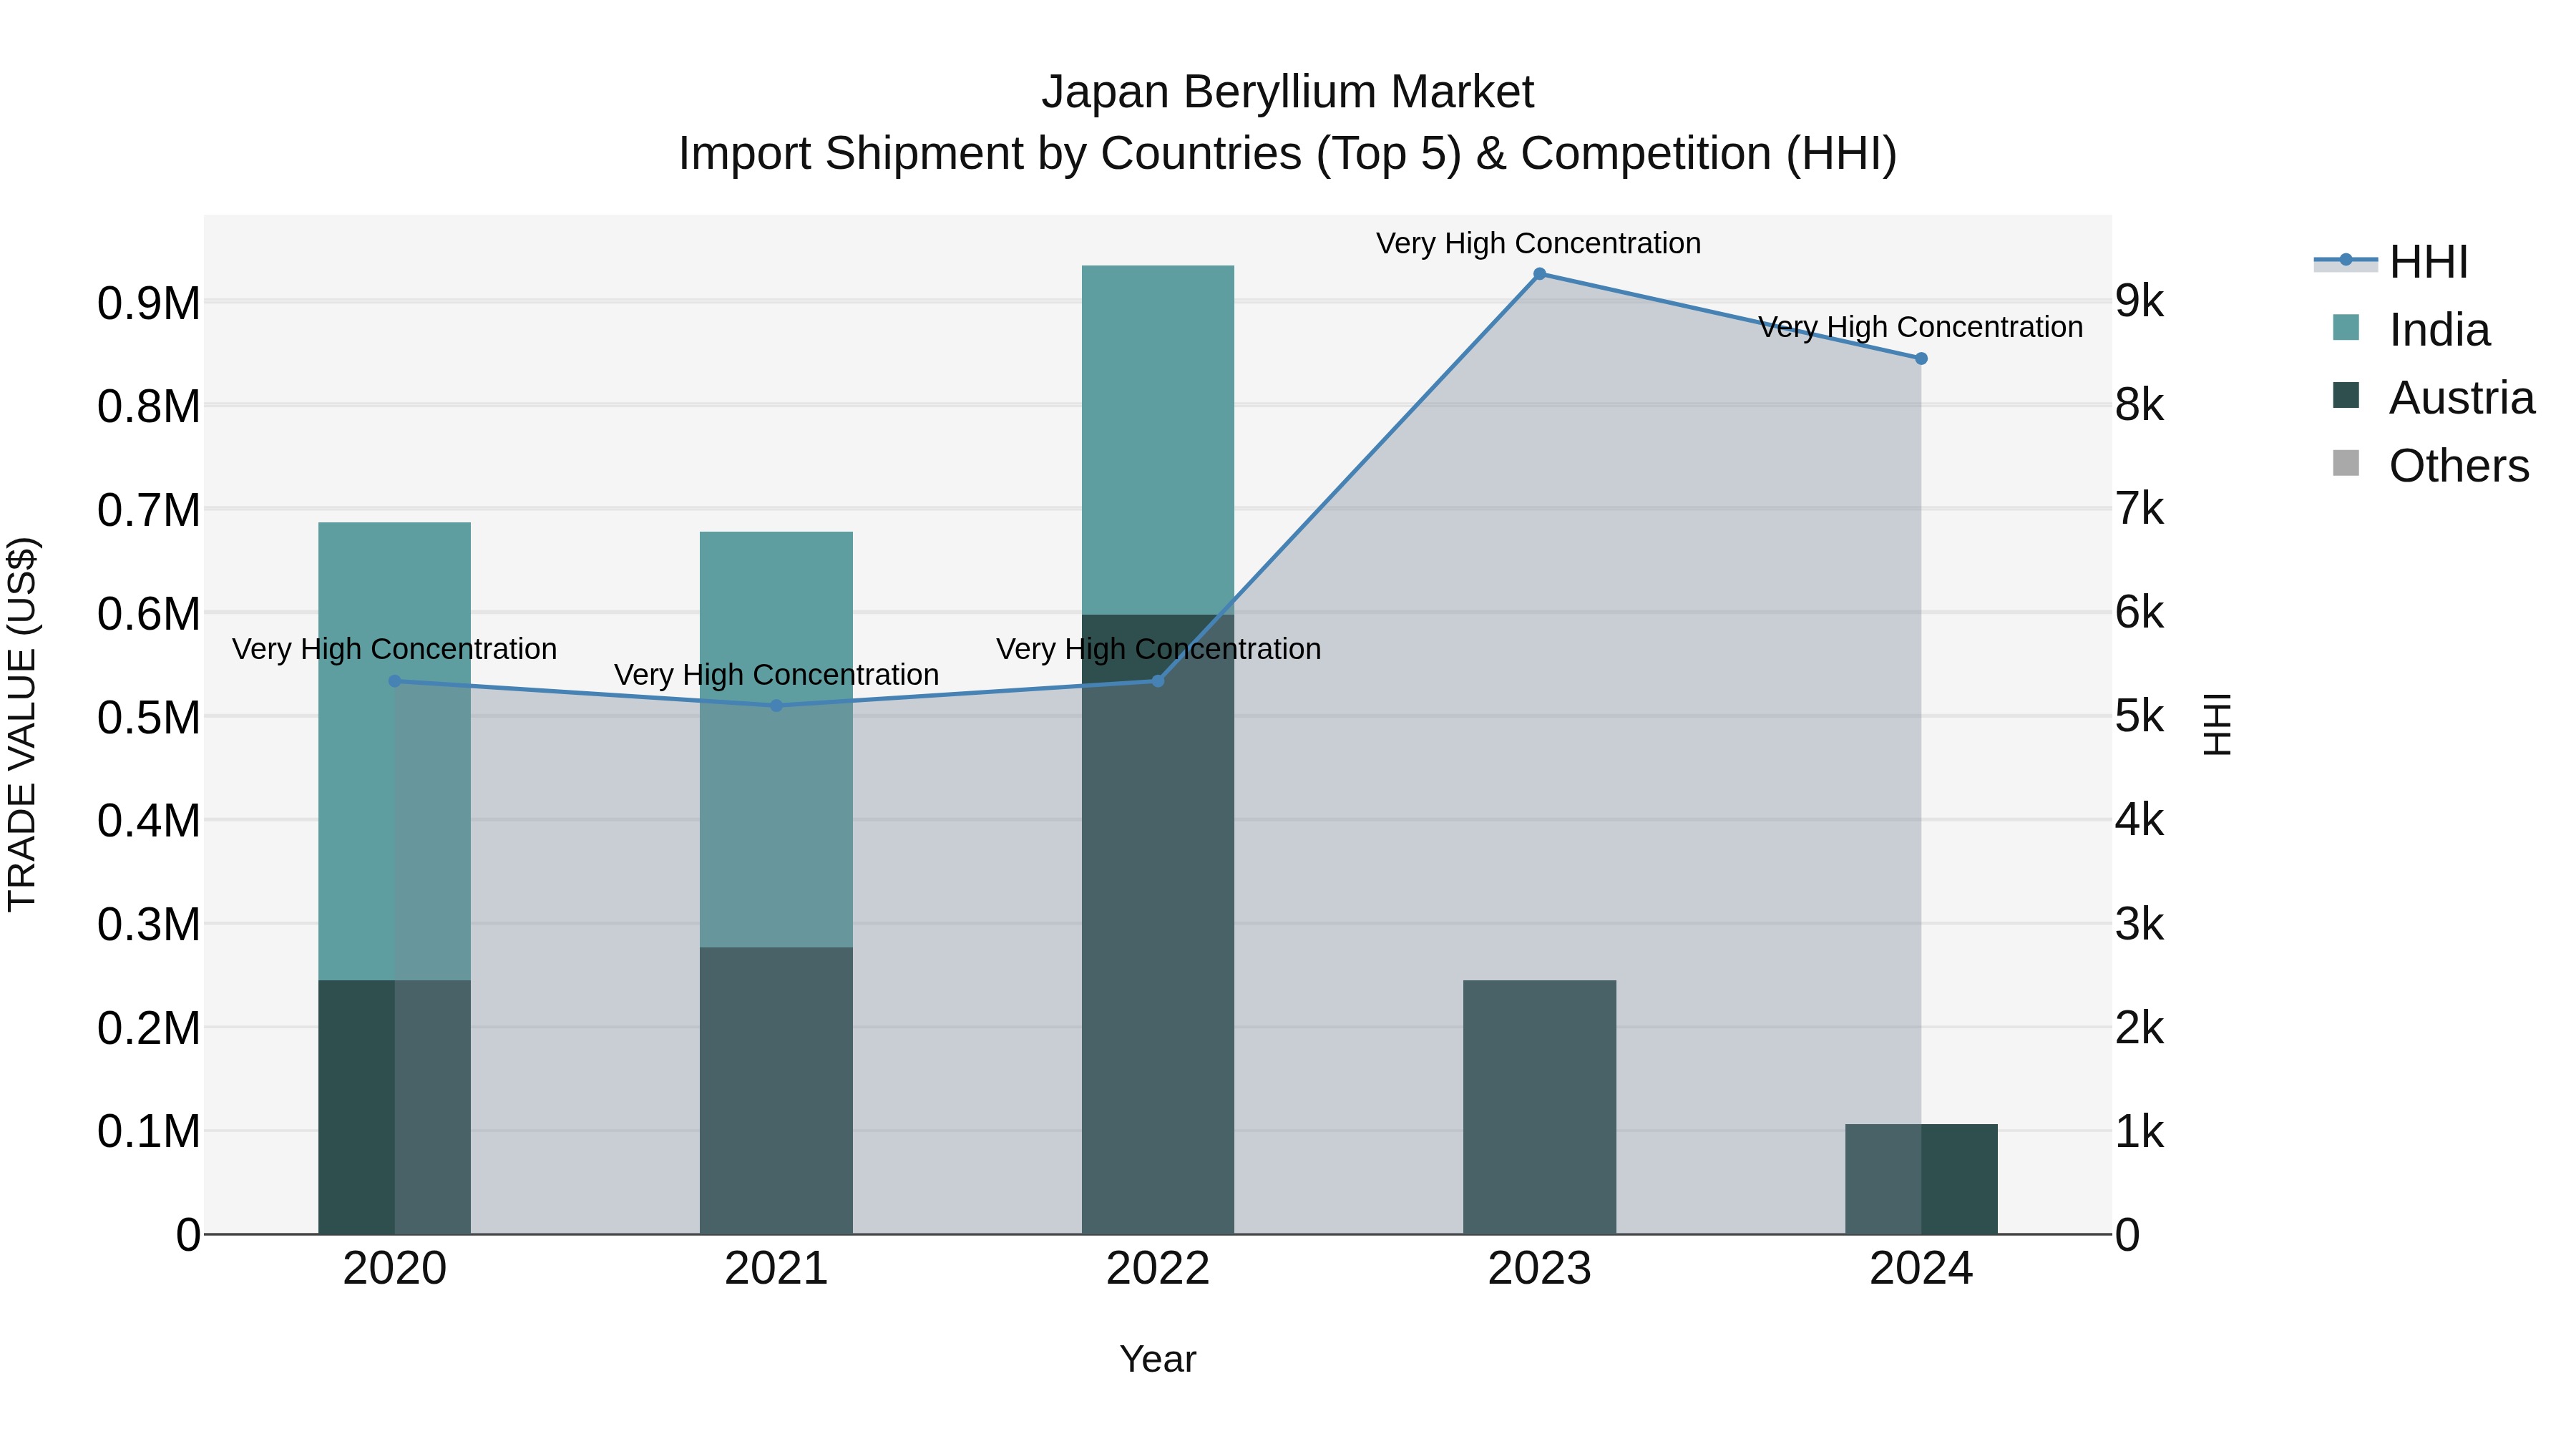The width and height of the screenshot is (2576, 1449).
Task: Click the rotated HHI right axis title
Action: coord(2218,724)
